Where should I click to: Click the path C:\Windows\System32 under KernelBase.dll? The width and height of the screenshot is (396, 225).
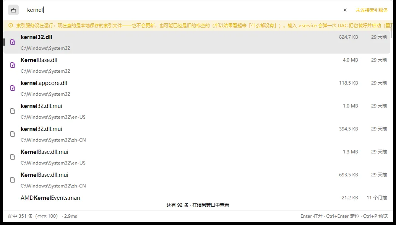[45, 71]
